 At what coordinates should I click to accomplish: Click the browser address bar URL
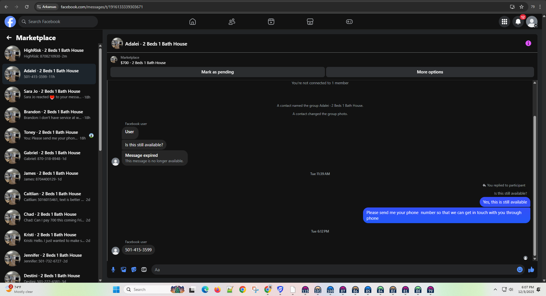click(102, 7)
